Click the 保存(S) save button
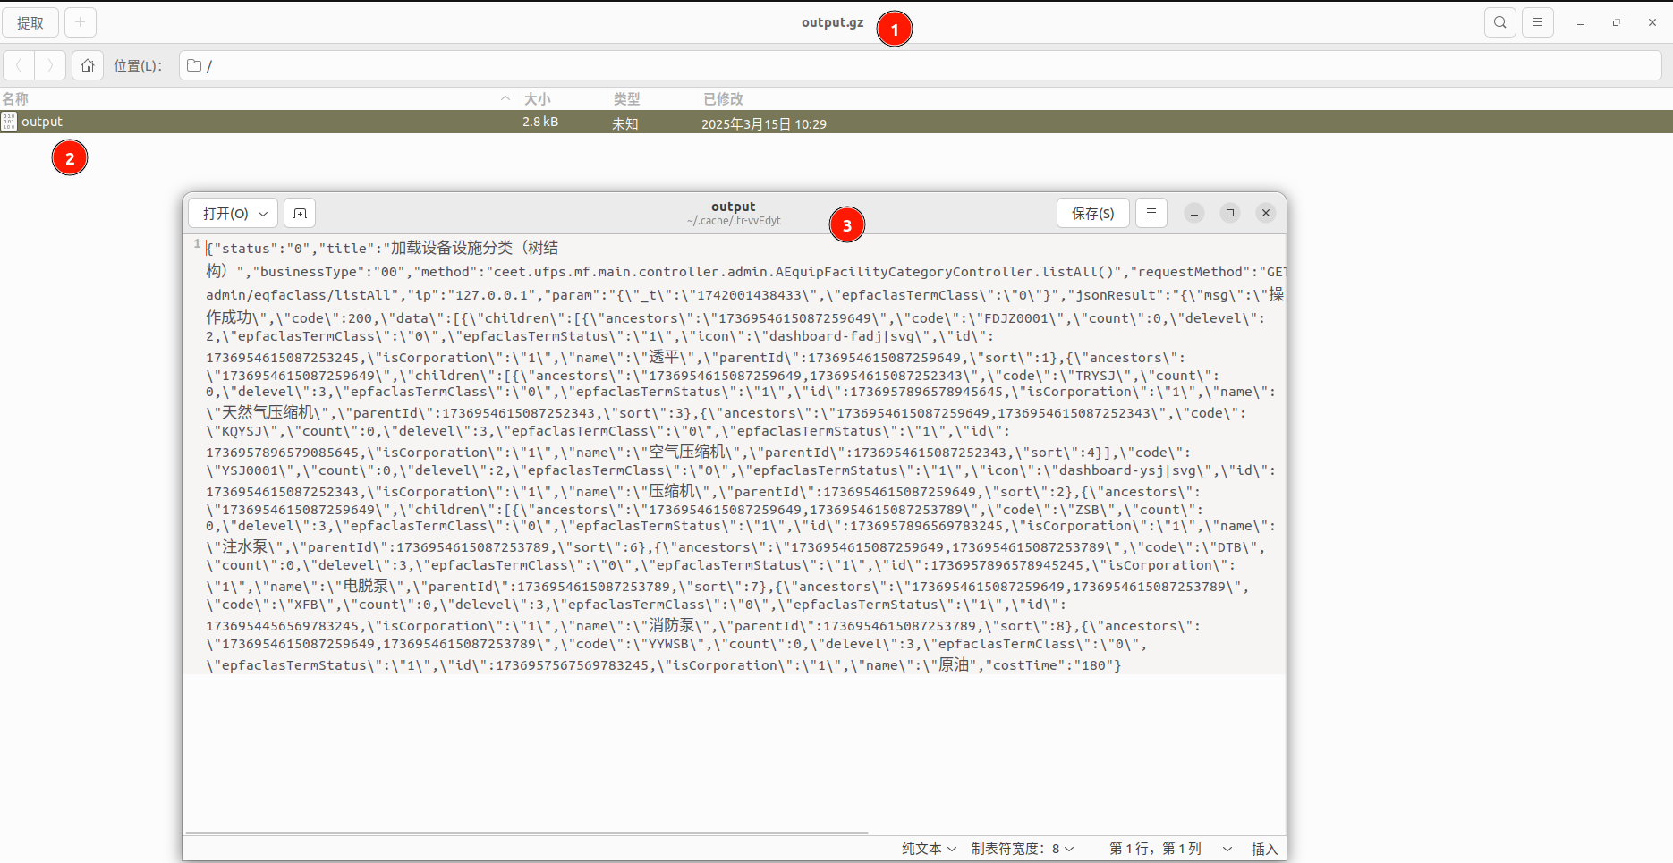This screenshot has width=1673, height=863. click(1093, 213)
